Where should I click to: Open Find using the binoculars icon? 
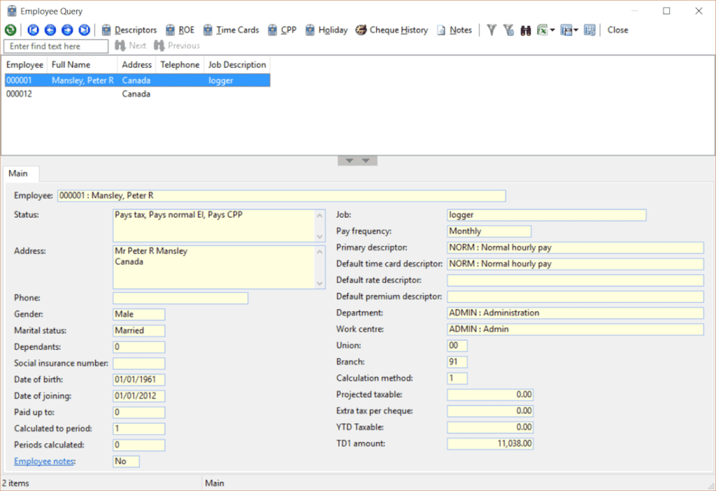[x=525, y=30]
